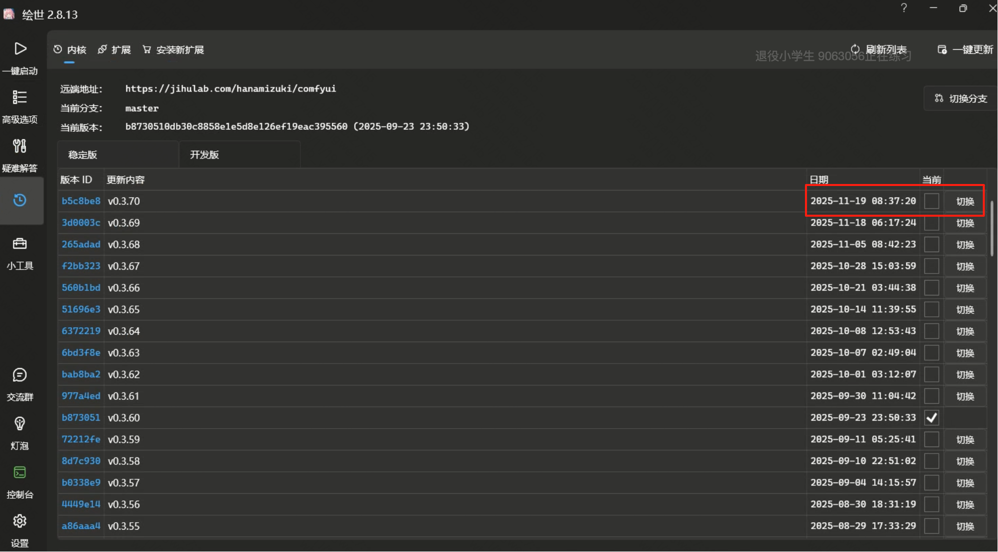The width and height of the screenshot is (998, 552).
Task: Open the b5c8be8 version ID link
Action: (81, 201)
